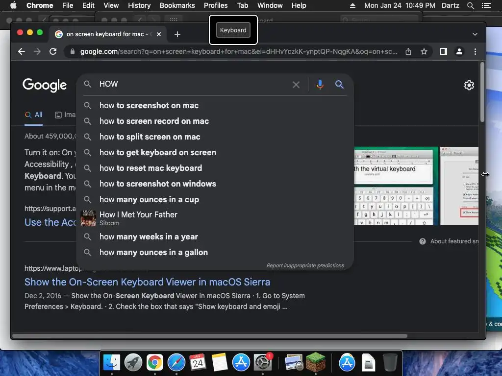The width and height of the screenshot is (502, 376).
Task: Open the View menu
Action: tap(111, 5)
